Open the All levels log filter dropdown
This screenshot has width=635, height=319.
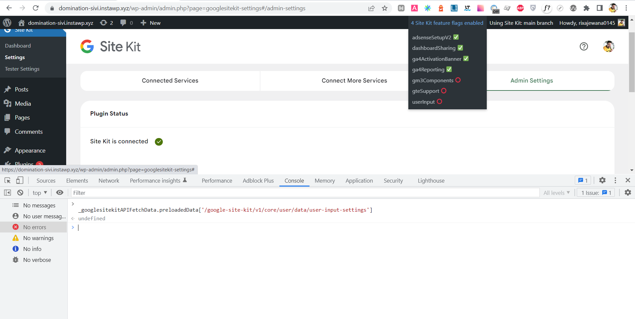(557, 193)
